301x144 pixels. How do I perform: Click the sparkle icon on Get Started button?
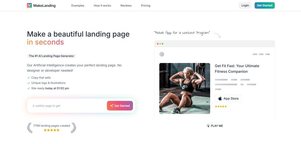(x=112, y=106)
